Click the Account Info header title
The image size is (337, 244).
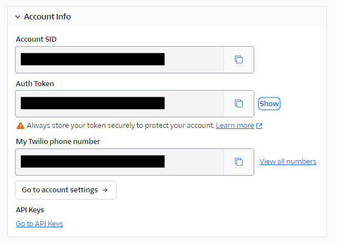[x=47, y=17]
